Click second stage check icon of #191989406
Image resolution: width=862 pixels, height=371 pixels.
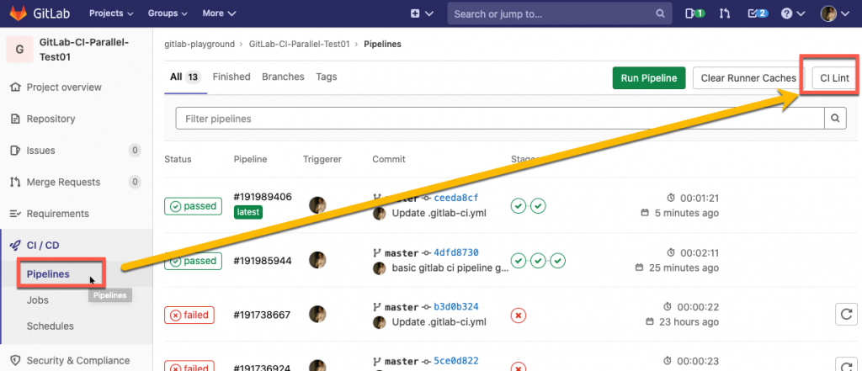click(x=538, y=206)
